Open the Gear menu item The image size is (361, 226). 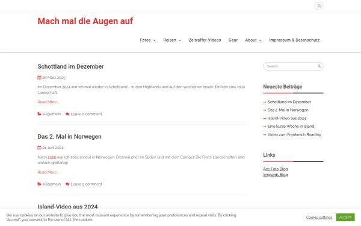pyautogui.click(x=233, y=40)
